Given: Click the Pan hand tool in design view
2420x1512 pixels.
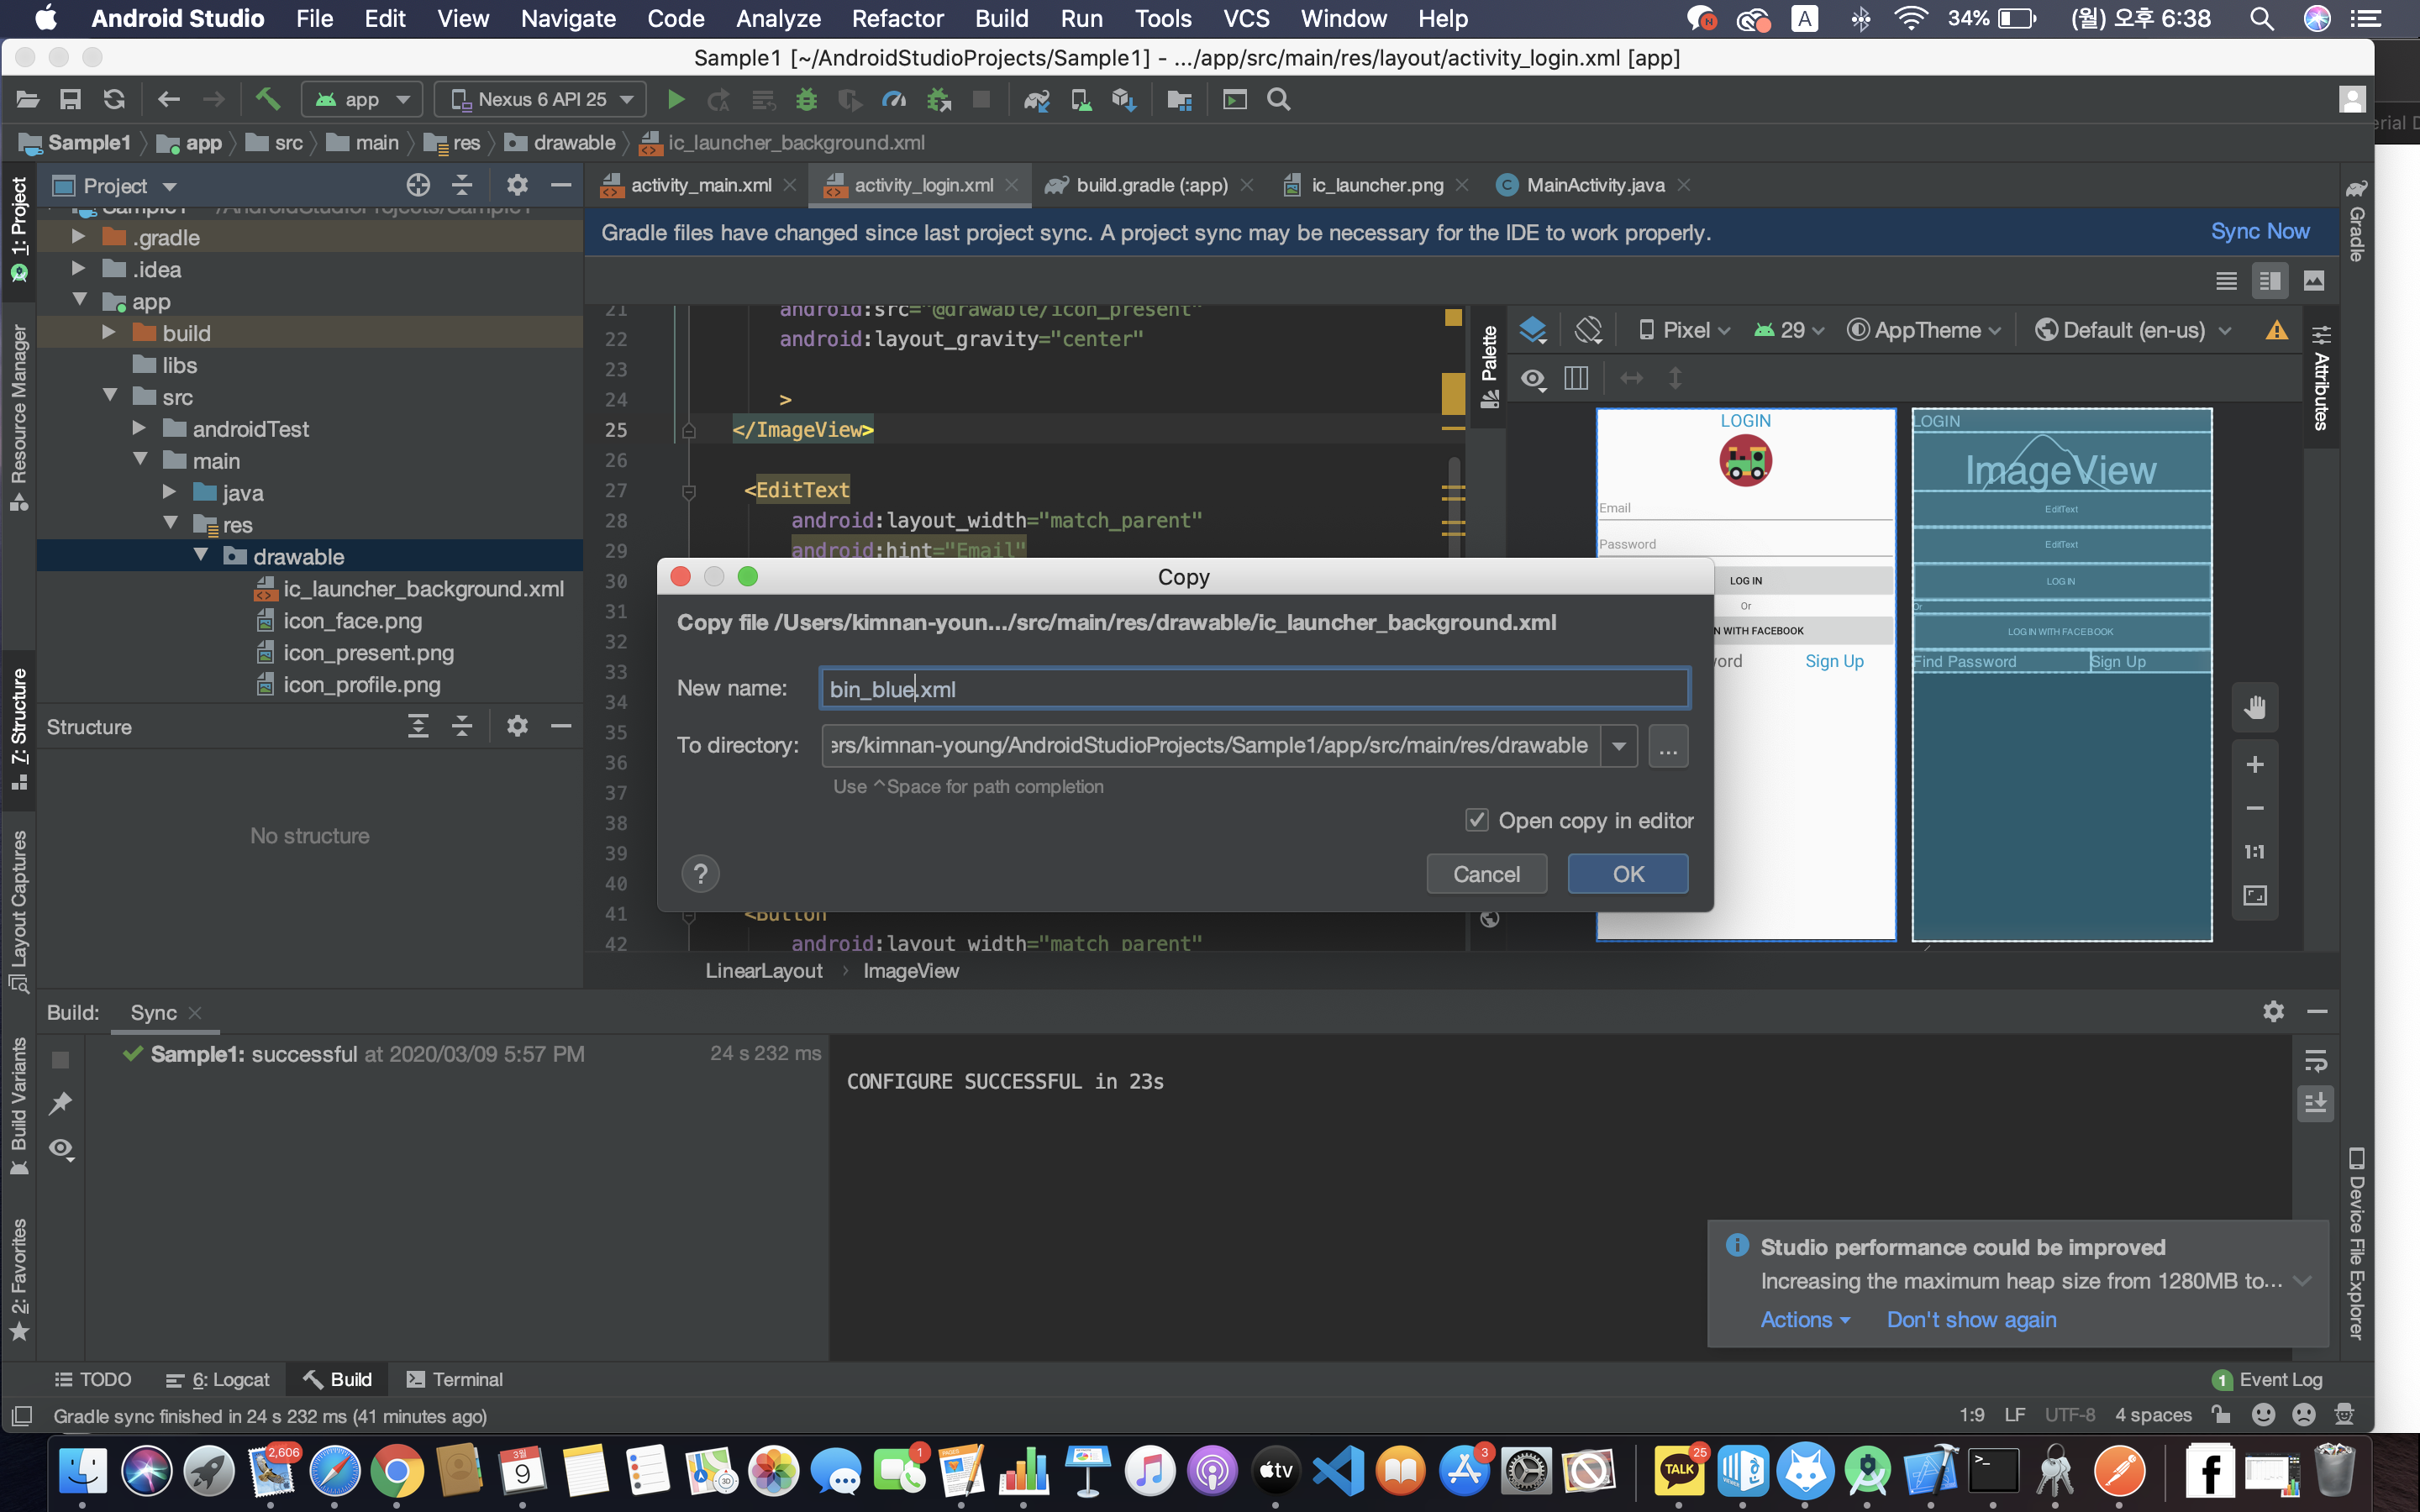Looking at the screenshot, I should (2254, 707).
